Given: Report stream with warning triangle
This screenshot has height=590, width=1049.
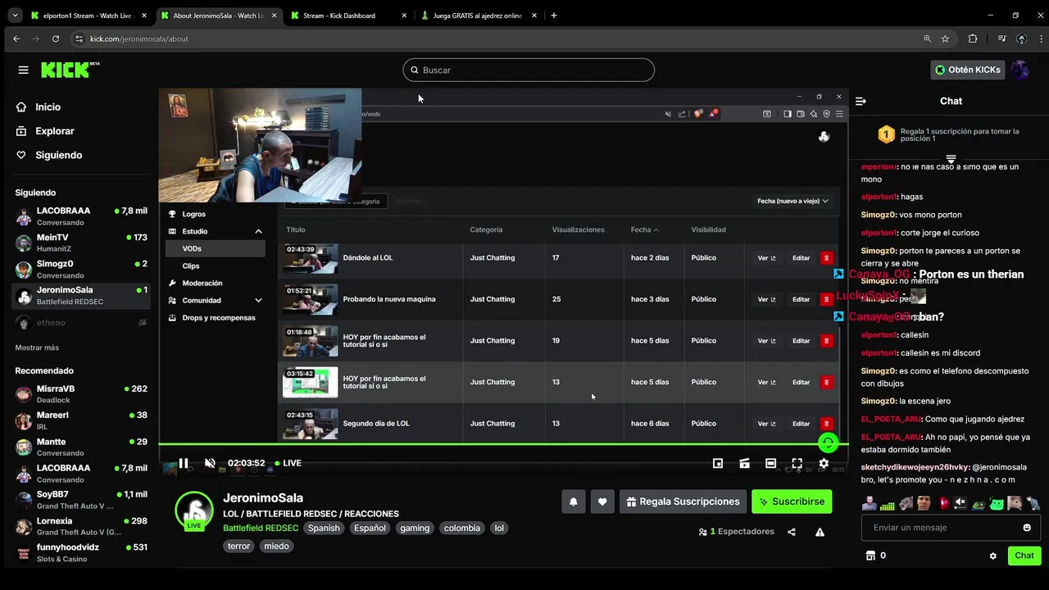Looking at the screenshot, I should tap(820, 532).
